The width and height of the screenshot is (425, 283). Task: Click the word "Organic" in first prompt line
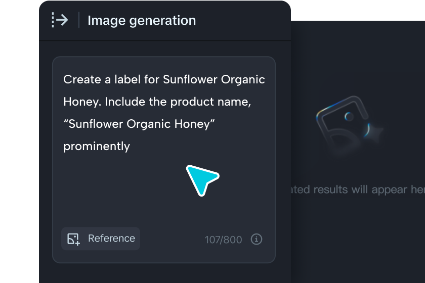tap(243, 79)
